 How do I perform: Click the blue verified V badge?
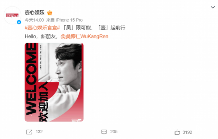(x=19, y=22)
